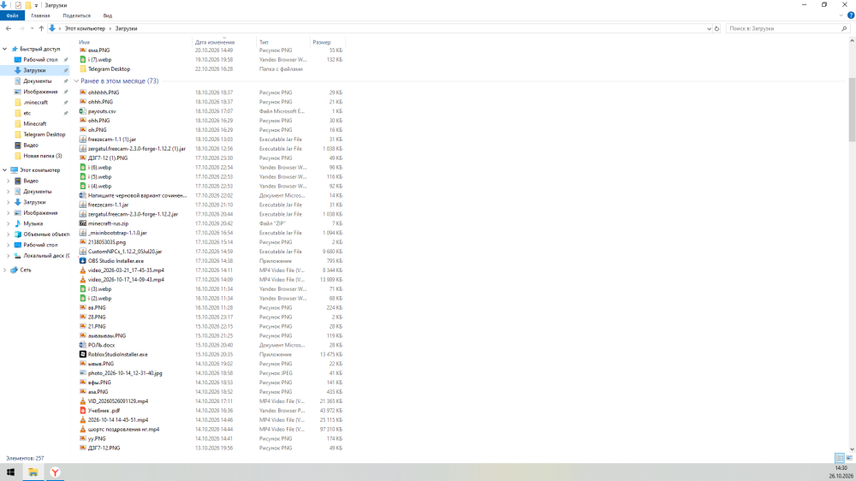Screen dimensions: 856x481
Task: Sort files by the Тип column header
Action: pos(283,42)
